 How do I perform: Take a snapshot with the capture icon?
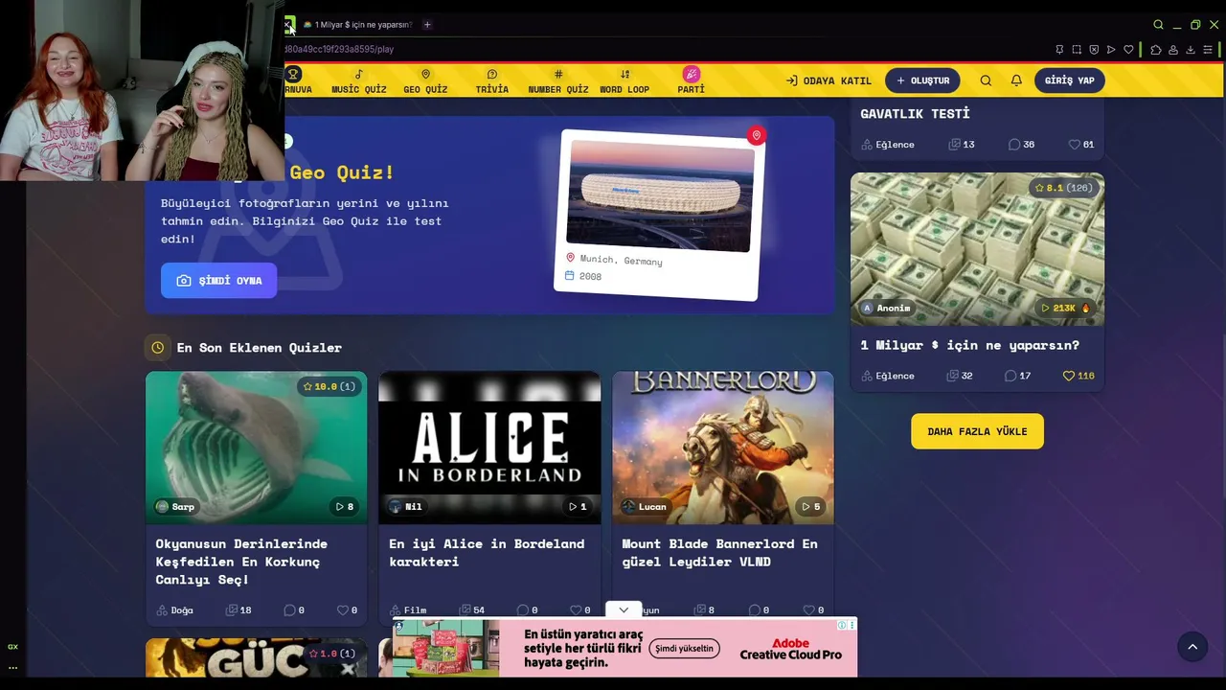tap(1077, 49)
